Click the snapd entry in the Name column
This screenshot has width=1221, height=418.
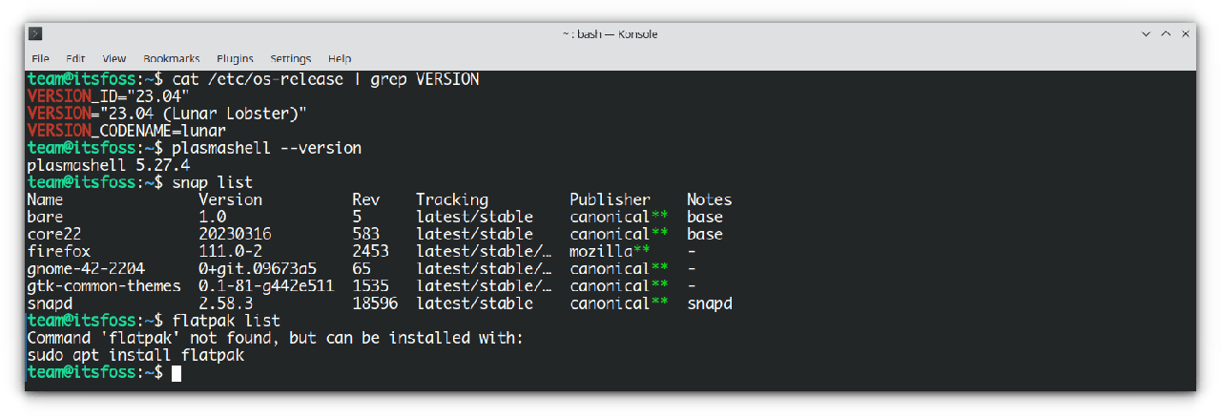point(50,303)
